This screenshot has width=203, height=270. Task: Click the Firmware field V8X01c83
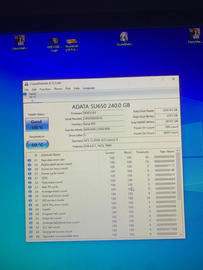[103, 113]
